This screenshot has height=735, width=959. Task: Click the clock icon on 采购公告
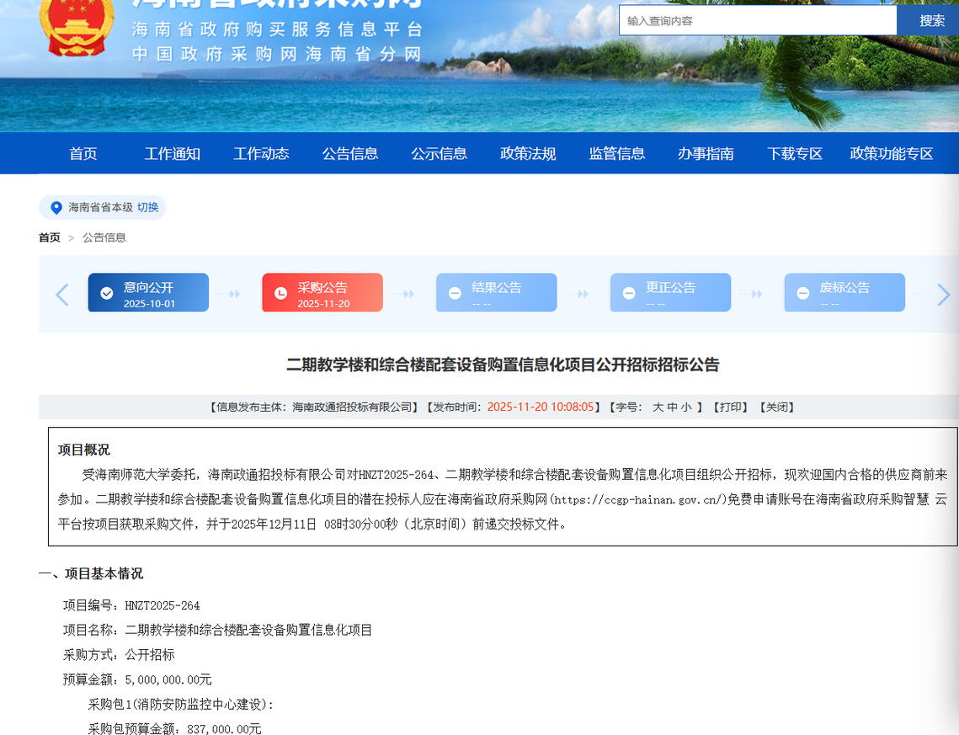click(x=281, y=293)
